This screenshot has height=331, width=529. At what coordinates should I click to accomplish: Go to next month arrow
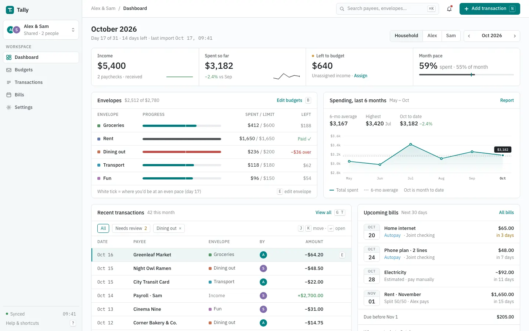515,36
